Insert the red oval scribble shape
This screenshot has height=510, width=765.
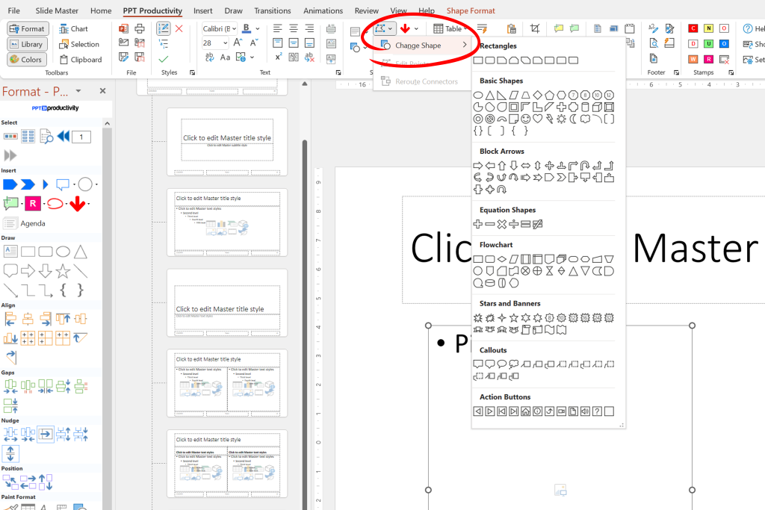point(55,204)
